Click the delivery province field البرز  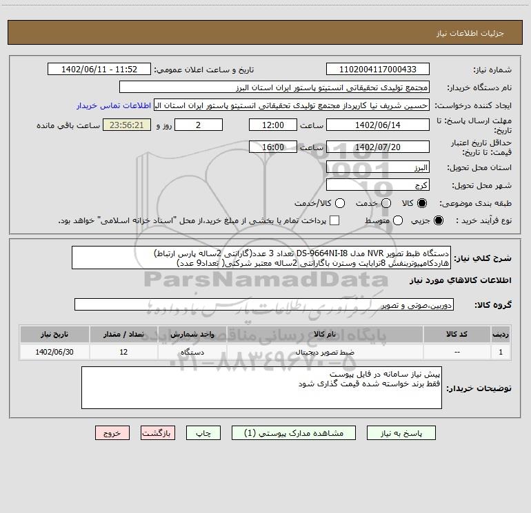(378, 167)
